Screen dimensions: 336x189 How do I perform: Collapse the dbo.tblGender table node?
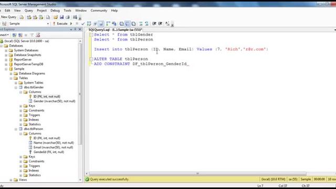pyautogui.click(x=16, y=88)
